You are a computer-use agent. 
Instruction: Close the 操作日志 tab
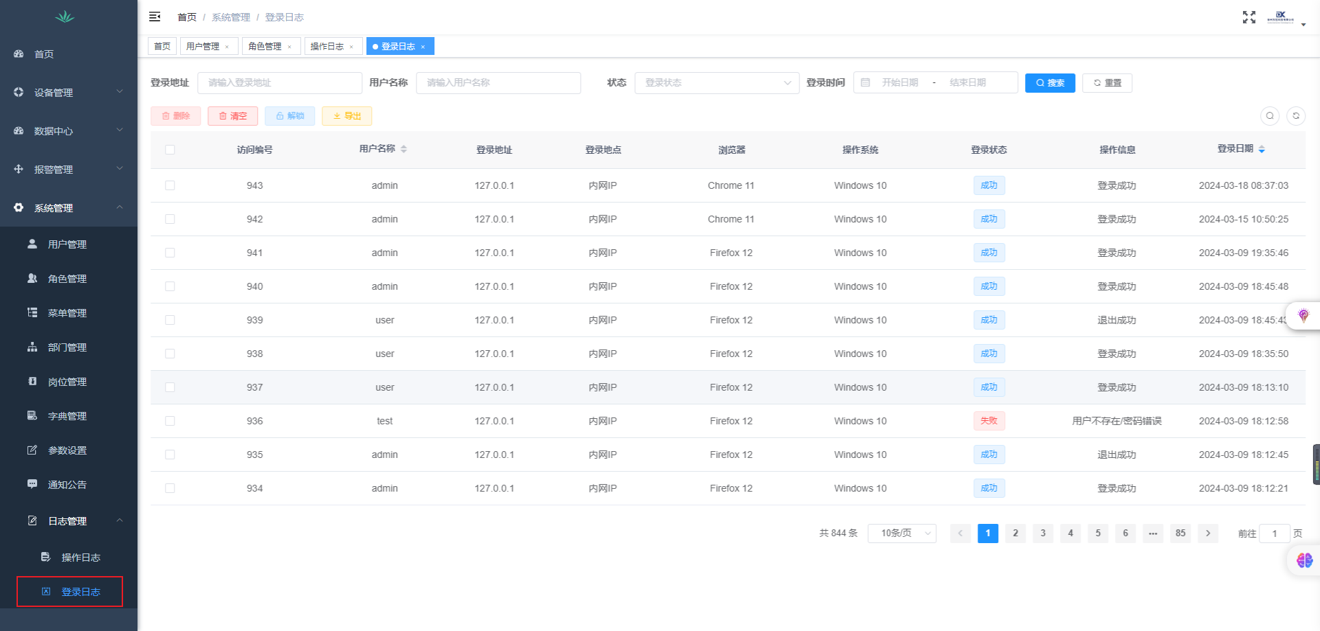coord(351,47)
